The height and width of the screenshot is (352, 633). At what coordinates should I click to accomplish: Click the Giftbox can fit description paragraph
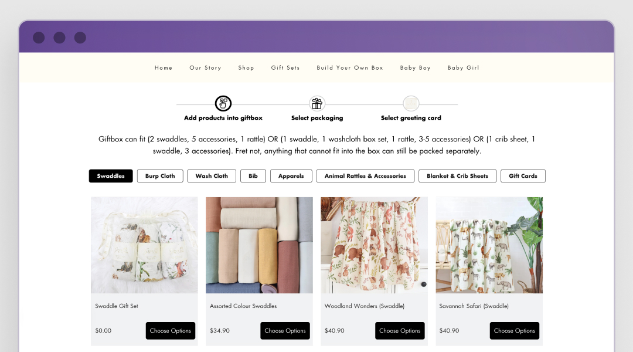click(x=317, y=145)
